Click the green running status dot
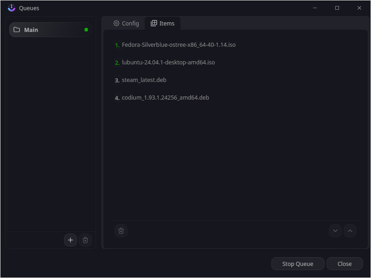 pyautogui.click(x=86, y=30)
